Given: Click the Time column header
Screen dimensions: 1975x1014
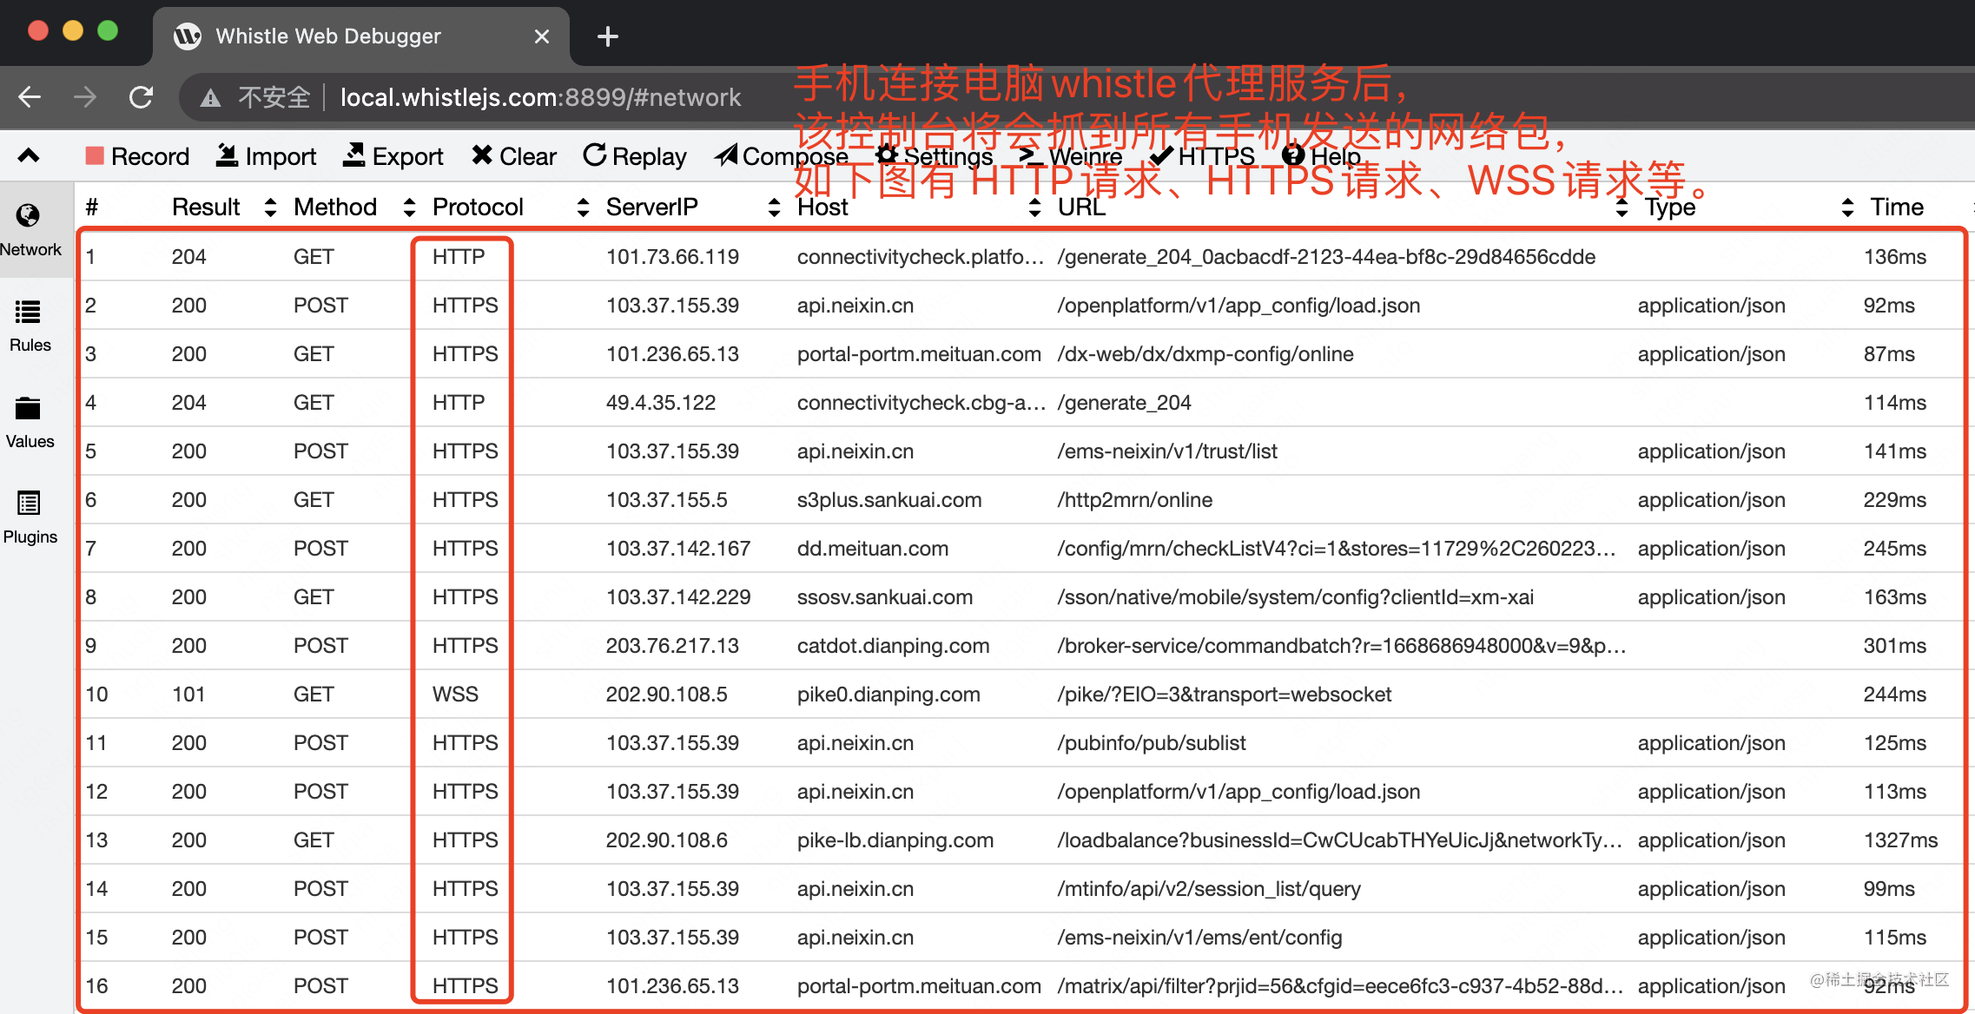Looking at the screenshot, I should click(1897, 207).
